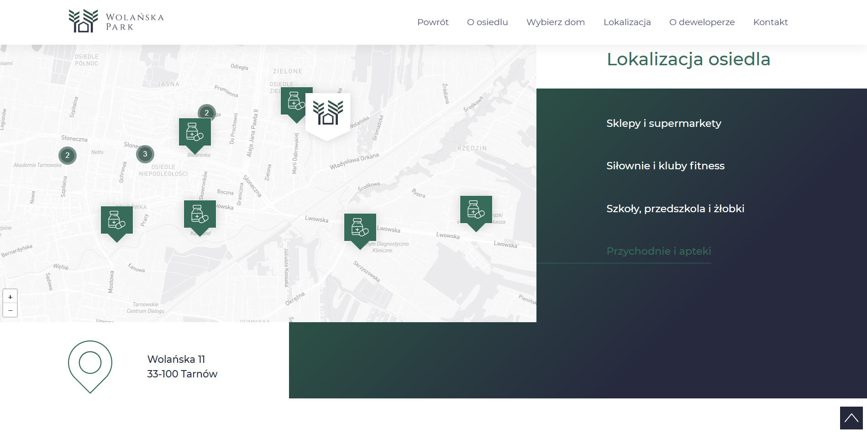Screen dimensions: 867x434
Task: Expand cluster marker showing 3
Action: click(145, 154)
